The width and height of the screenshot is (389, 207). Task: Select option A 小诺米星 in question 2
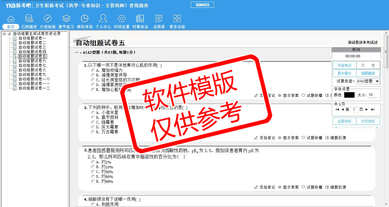tap(93, 112)
